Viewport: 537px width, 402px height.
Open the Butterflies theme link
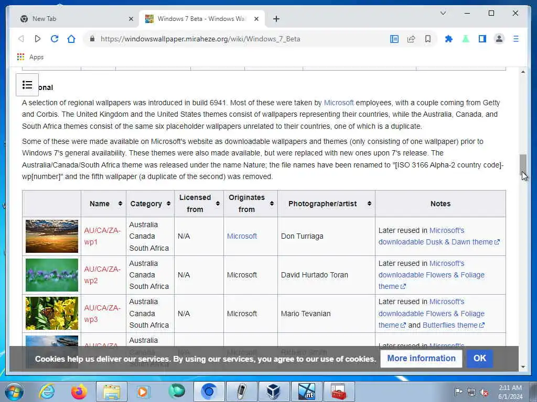tap(454, 325)
